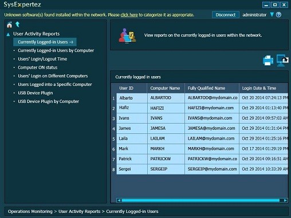Go to the home icon in sidebar
The image size is (291, 218).
coord(9,25)
